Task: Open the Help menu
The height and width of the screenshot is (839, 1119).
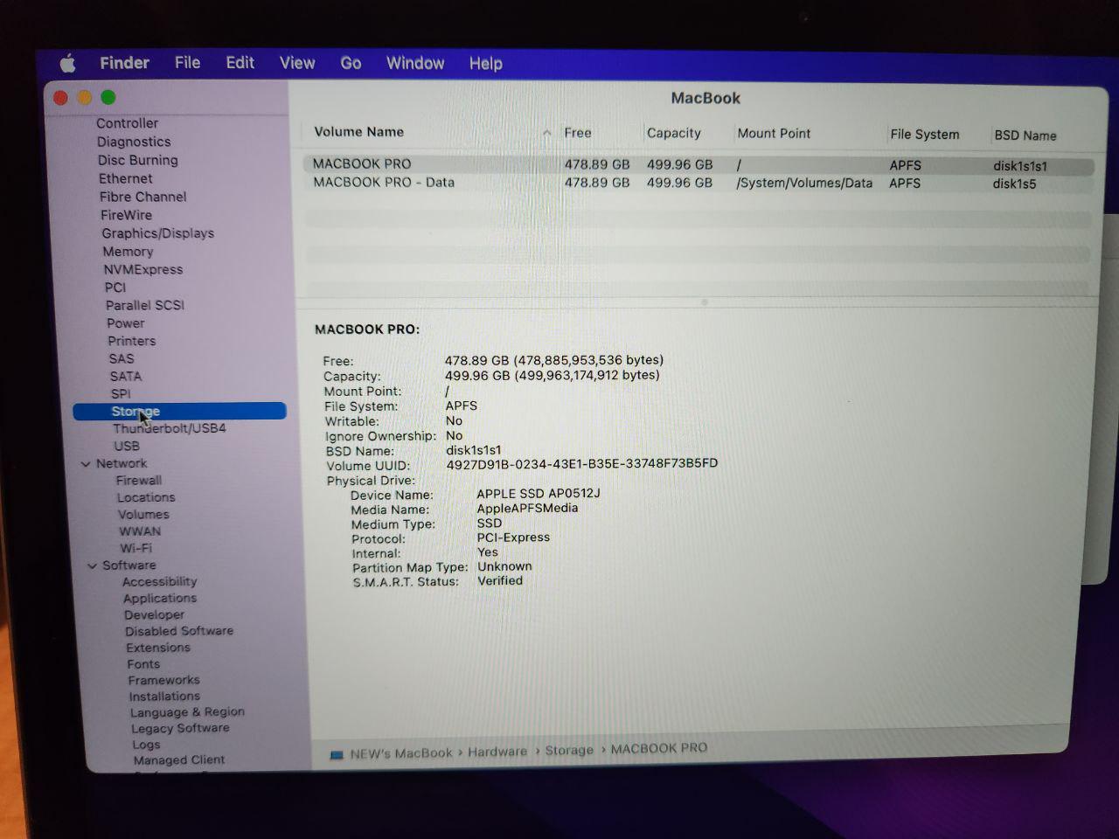Action: coord(485,63)
